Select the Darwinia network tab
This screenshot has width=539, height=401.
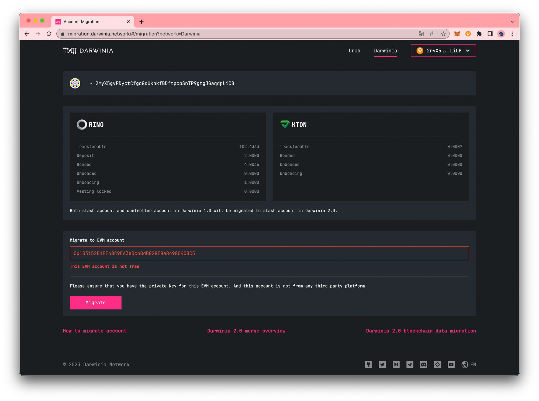(385, 51)
